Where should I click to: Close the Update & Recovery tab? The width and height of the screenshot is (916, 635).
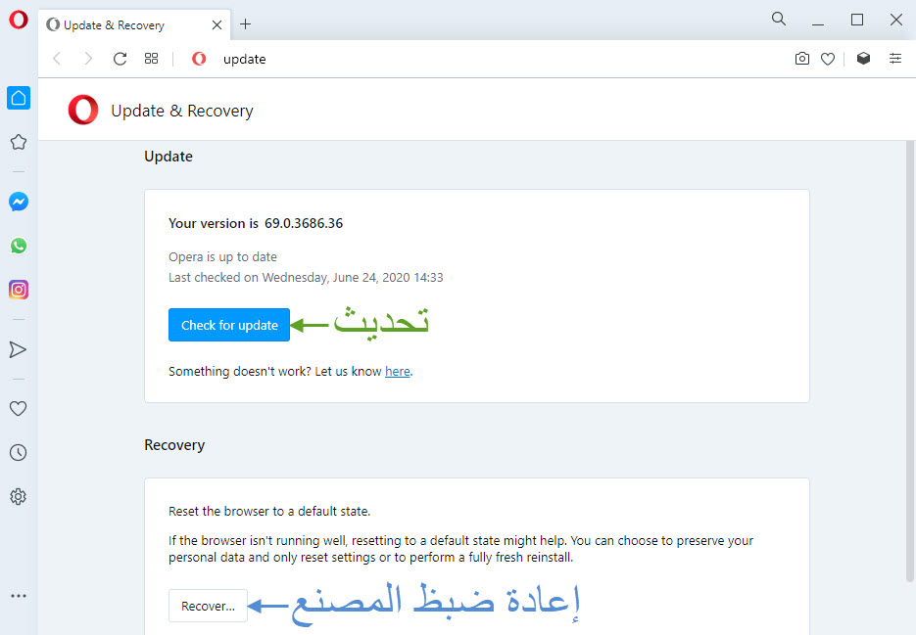tap(217, 25)
